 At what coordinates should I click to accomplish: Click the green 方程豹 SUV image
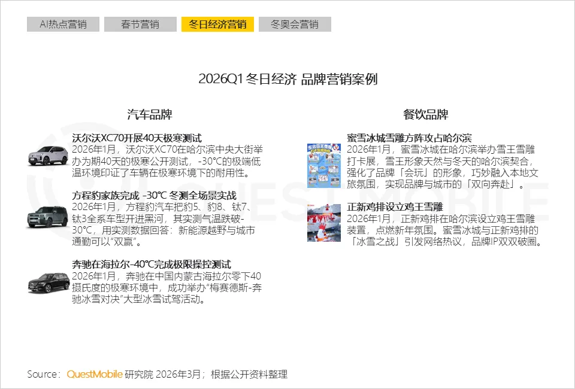48,216
